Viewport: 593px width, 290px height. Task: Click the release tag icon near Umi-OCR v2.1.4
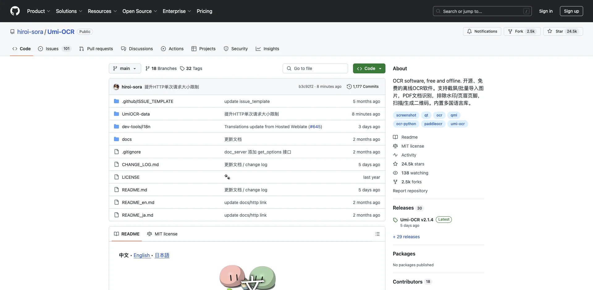395,220
